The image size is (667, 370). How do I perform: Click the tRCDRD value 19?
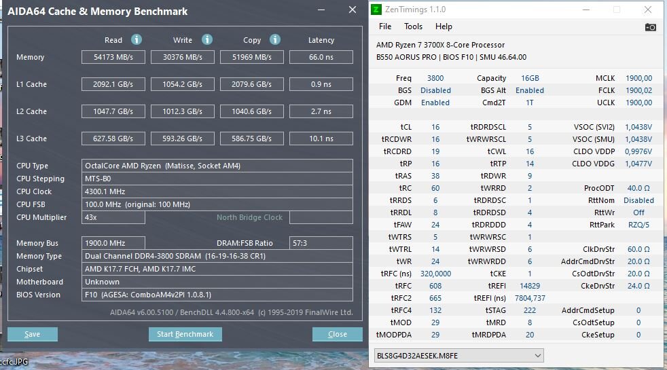click(435, 151)
